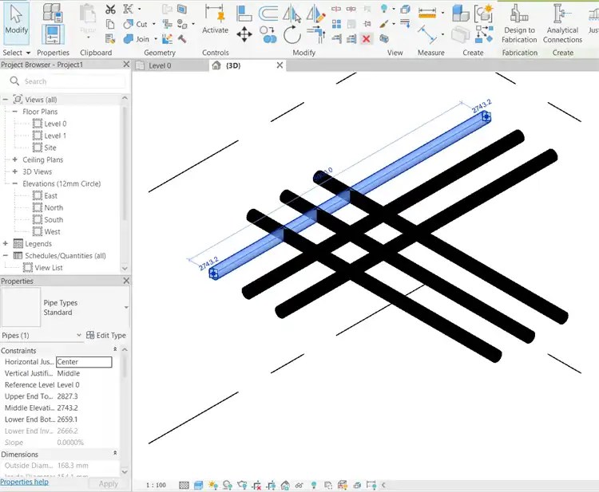Expand the 3D Views node
The height and width of the screenshot is (492, 599).
(15, 171)
